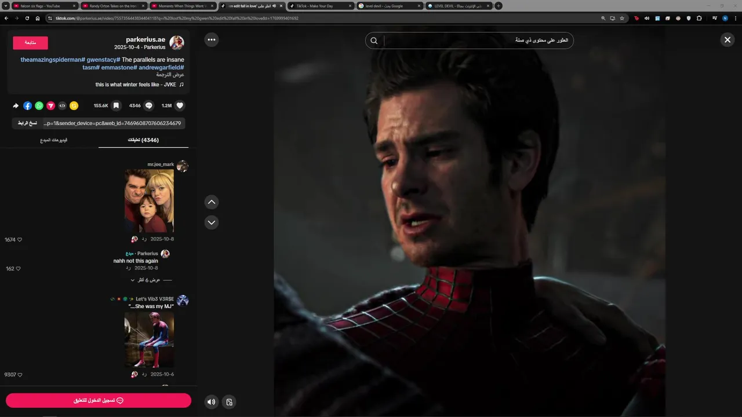Switch to 'TikTok - Make Your Day' tab

tap(321, 6)
